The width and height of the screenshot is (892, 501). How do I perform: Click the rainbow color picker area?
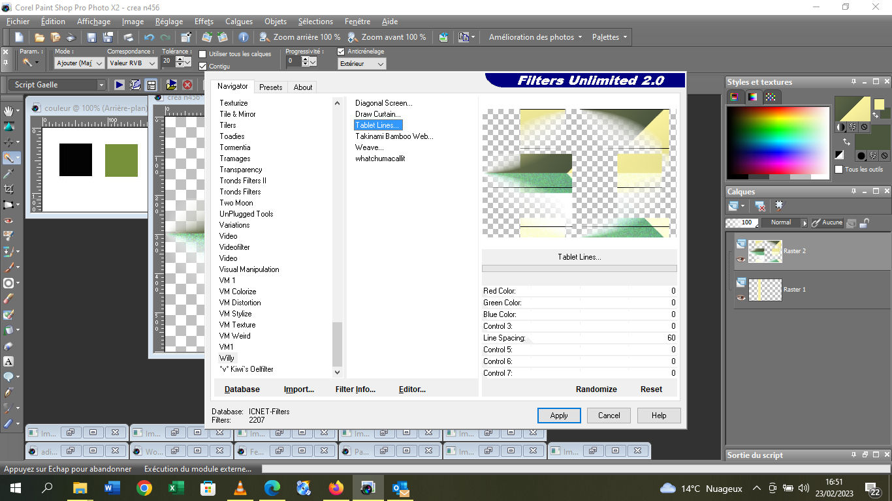click(x=778, y=141)
